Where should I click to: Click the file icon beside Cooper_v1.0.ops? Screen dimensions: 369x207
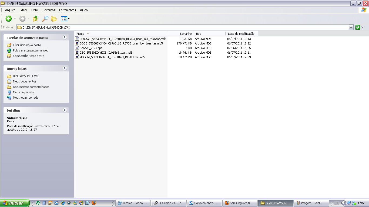[77, 48]
